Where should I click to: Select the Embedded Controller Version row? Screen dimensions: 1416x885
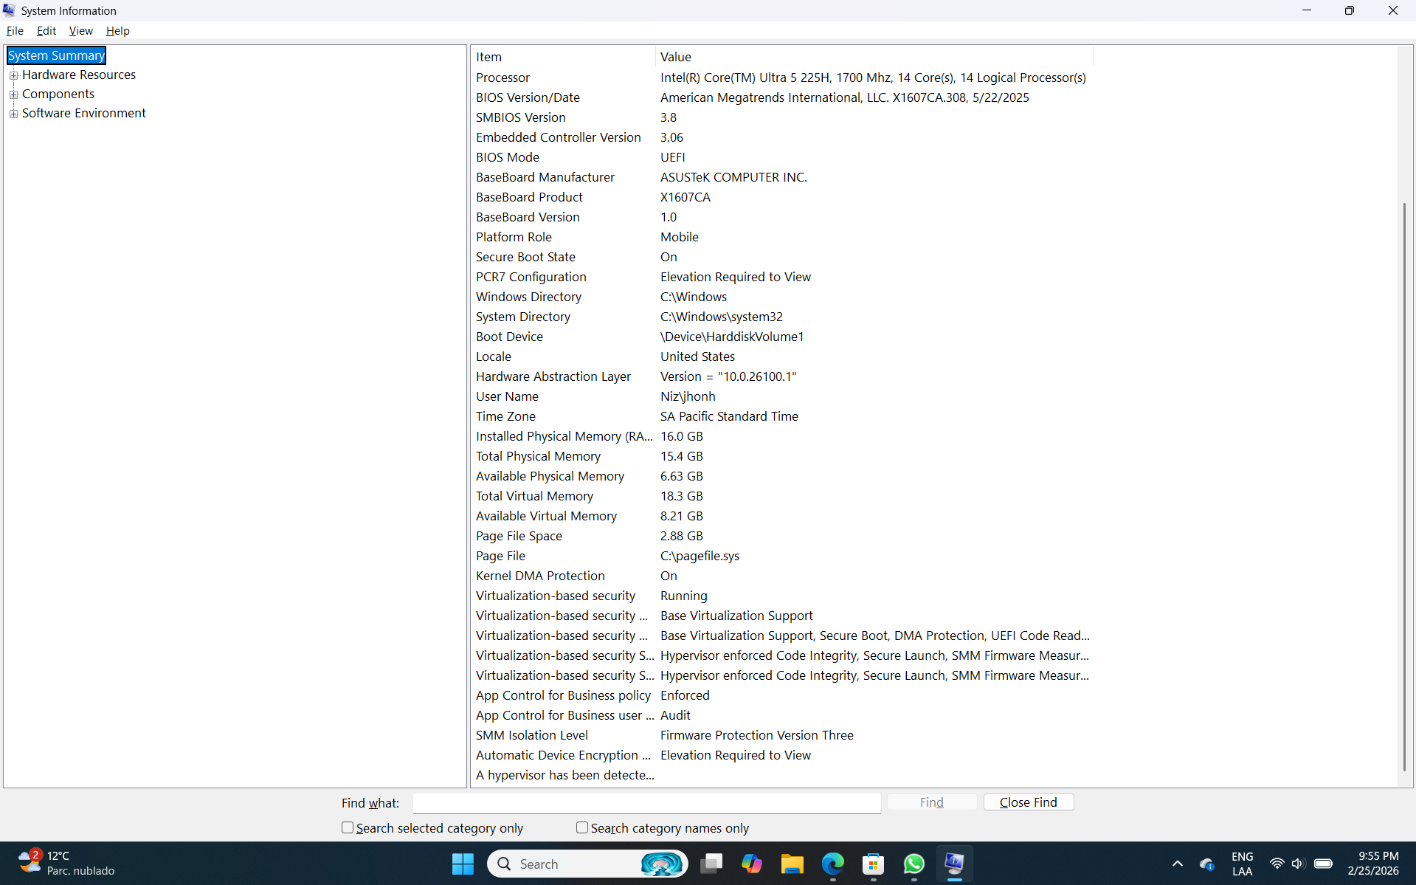782,137
